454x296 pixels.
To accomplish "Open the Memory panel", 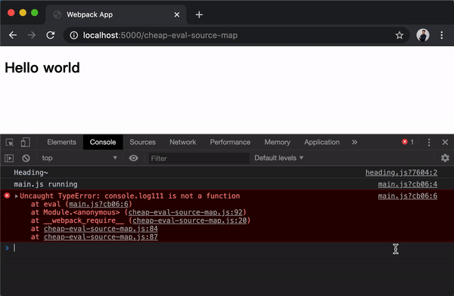I will (277, 142).
